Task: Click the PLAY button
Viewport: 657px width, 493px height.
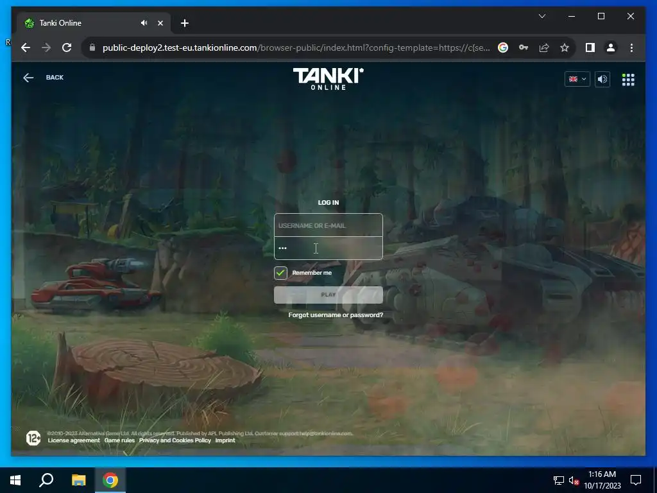Action: click(x=328, y=295)
